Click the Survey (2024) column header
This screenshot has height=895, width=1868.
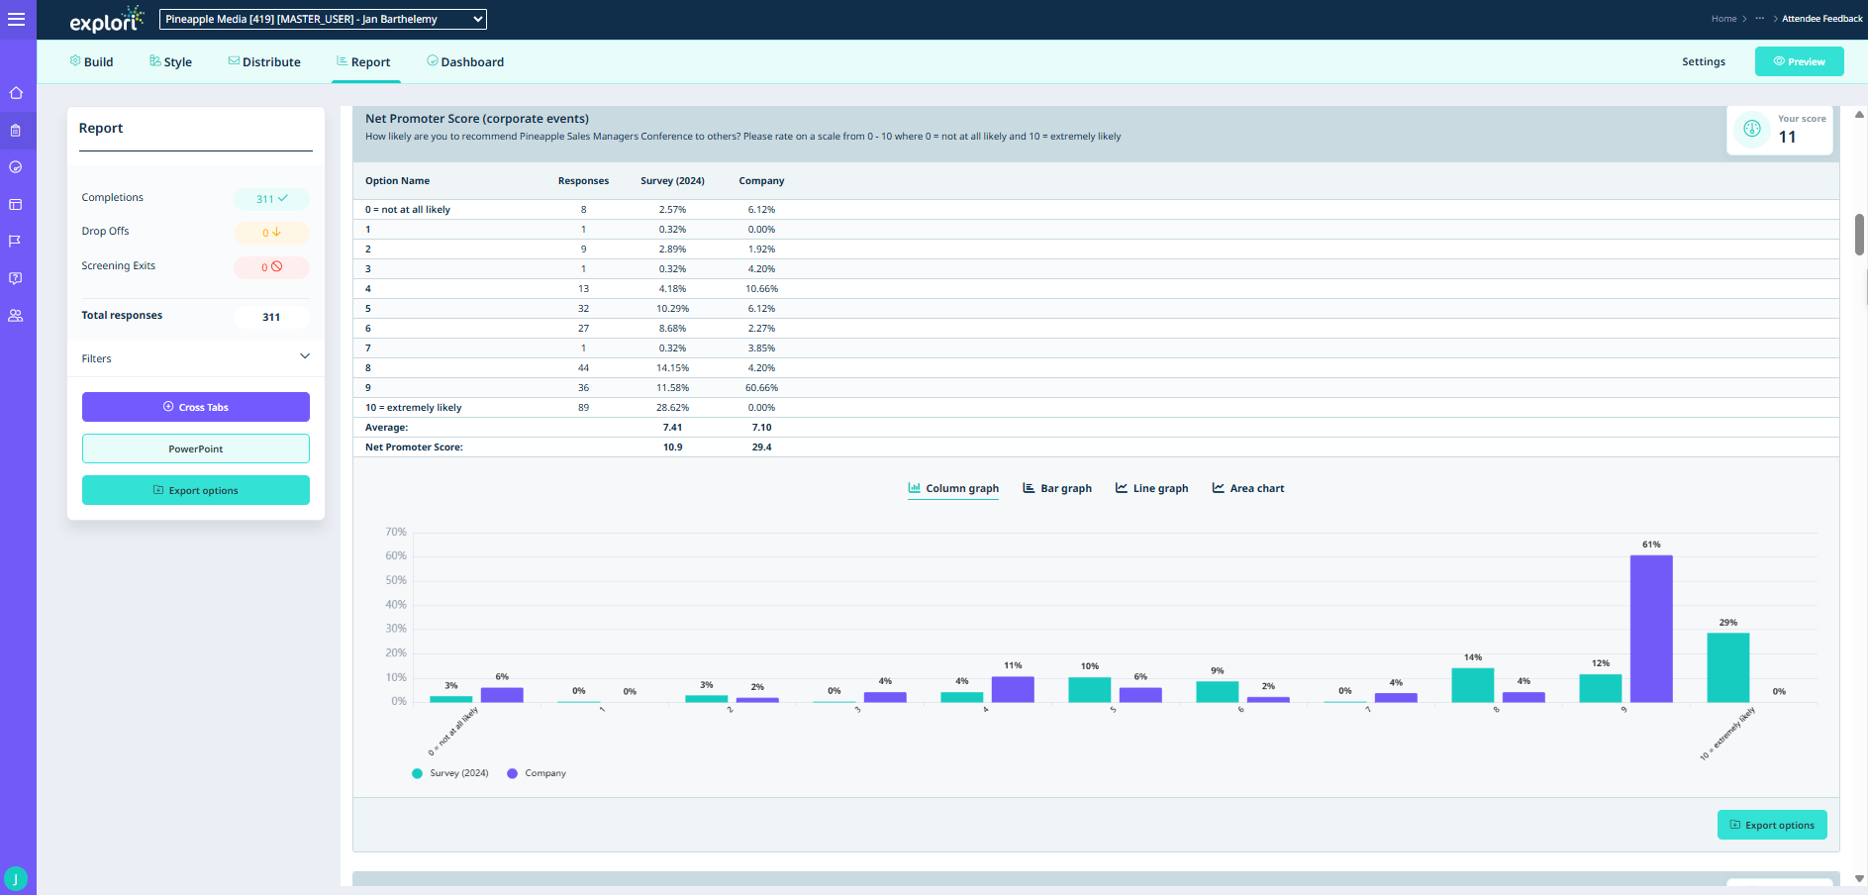pyautogui.click(x=672, y=181)
